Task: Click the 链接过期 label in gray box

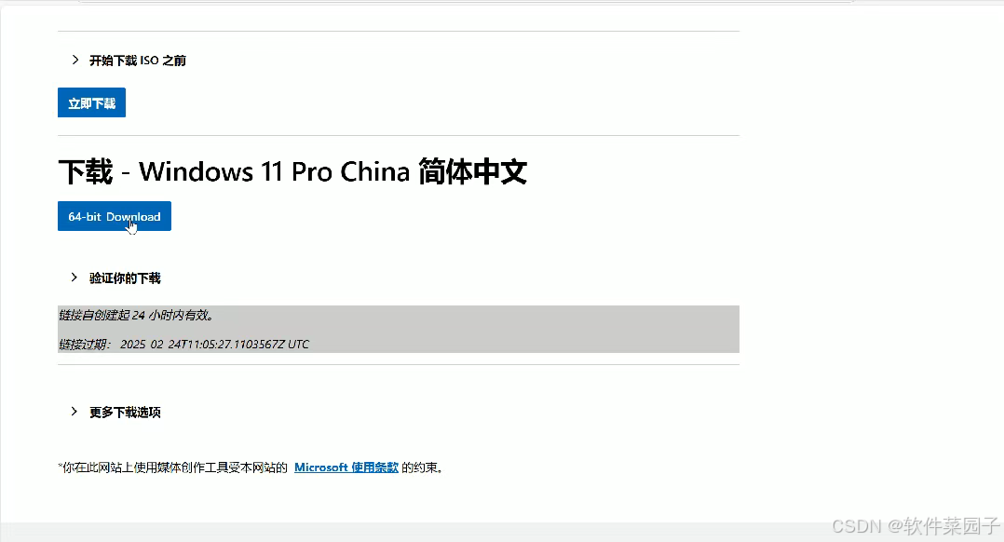Action: (x=85, y=345)
